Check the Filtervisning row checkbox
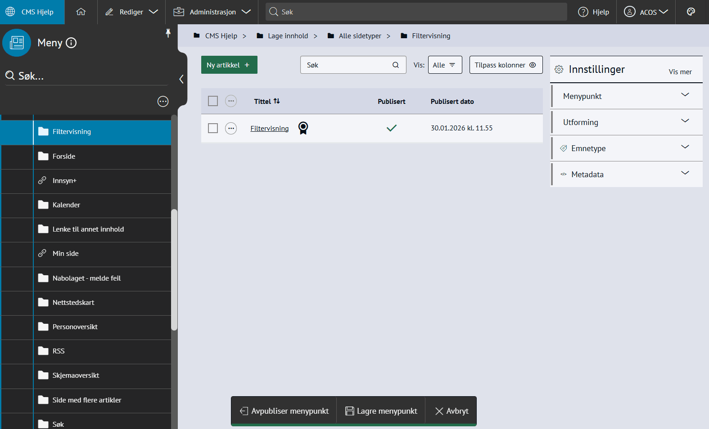 tap(213, 129)
